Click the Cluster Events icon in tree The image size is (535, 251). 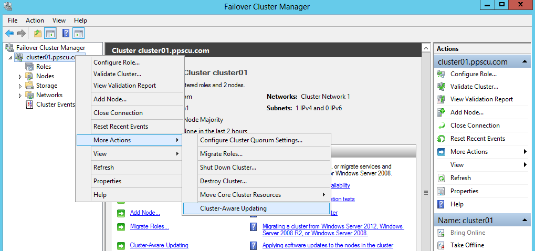[x=30, y=104]
